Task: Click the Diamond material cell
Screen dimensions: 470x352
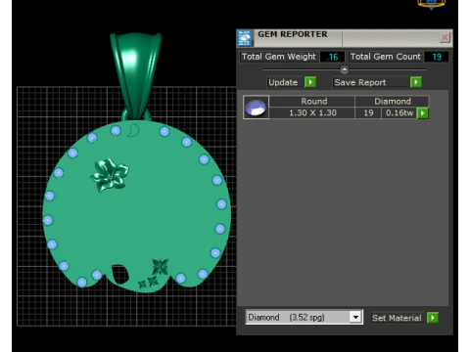Action: [x=393, y=102]
